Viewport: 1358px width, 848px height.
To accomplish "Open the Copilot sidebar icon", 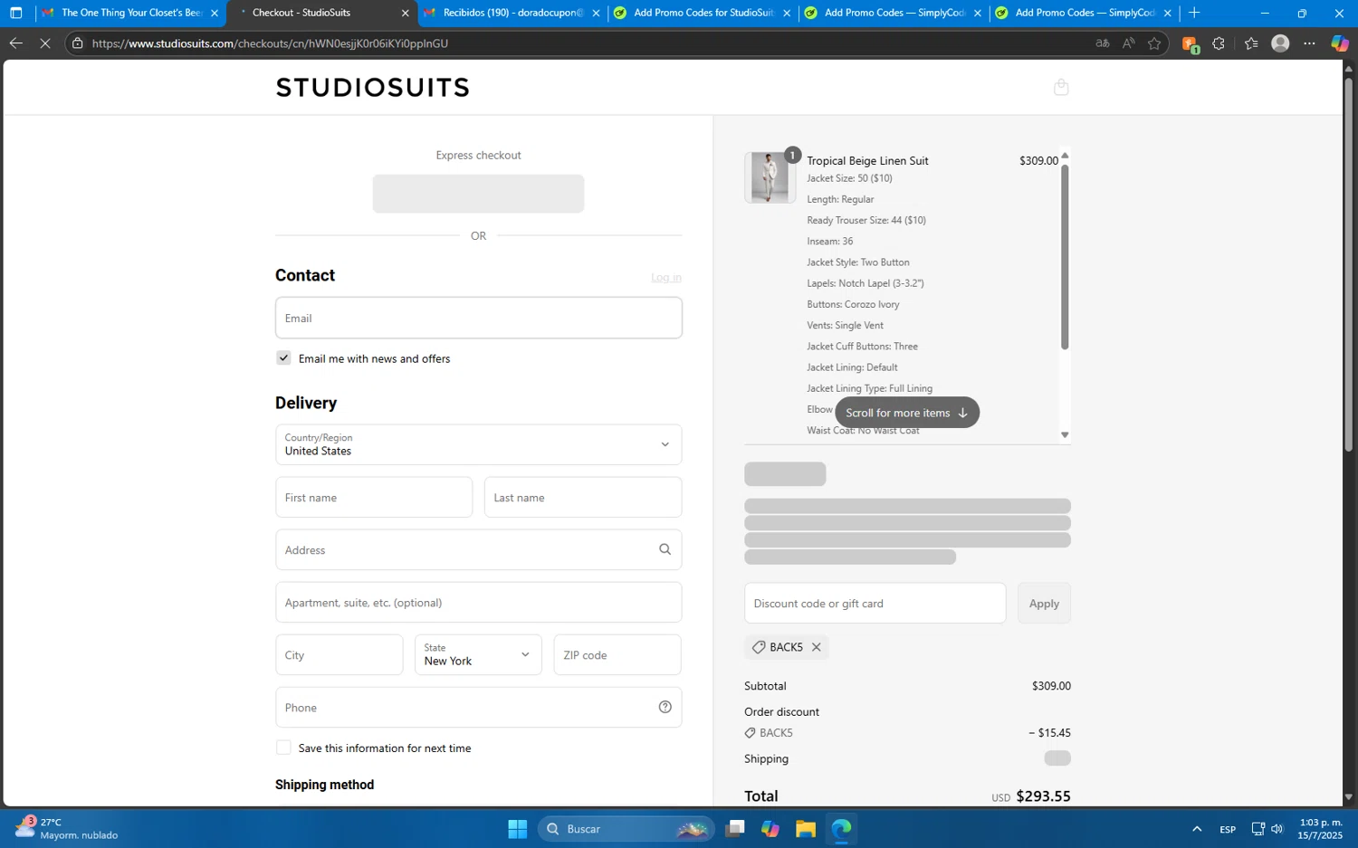I will tap(1340, 43).
